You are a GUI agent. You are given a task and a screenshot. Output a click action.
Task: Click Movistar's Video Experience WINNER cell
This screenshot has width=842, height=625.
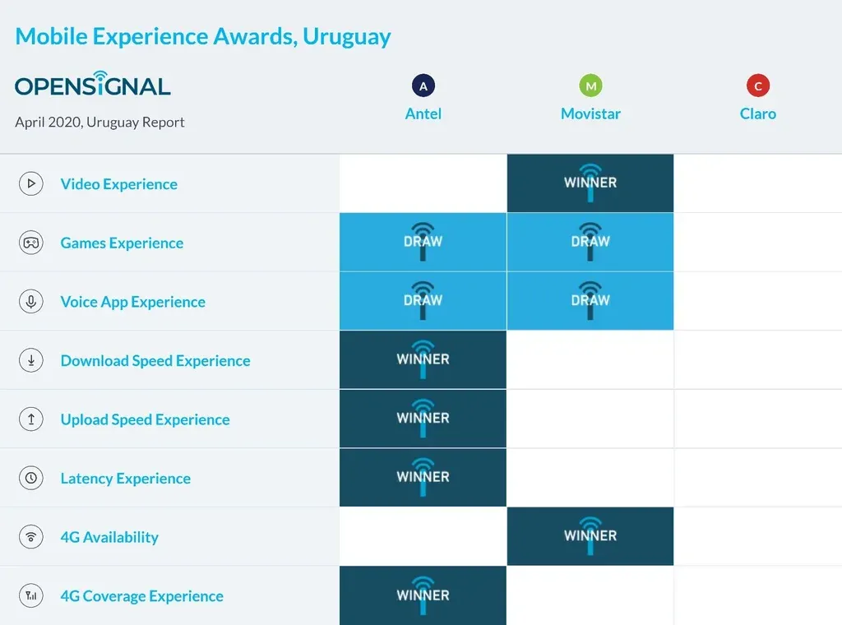(x=590, y=183)
